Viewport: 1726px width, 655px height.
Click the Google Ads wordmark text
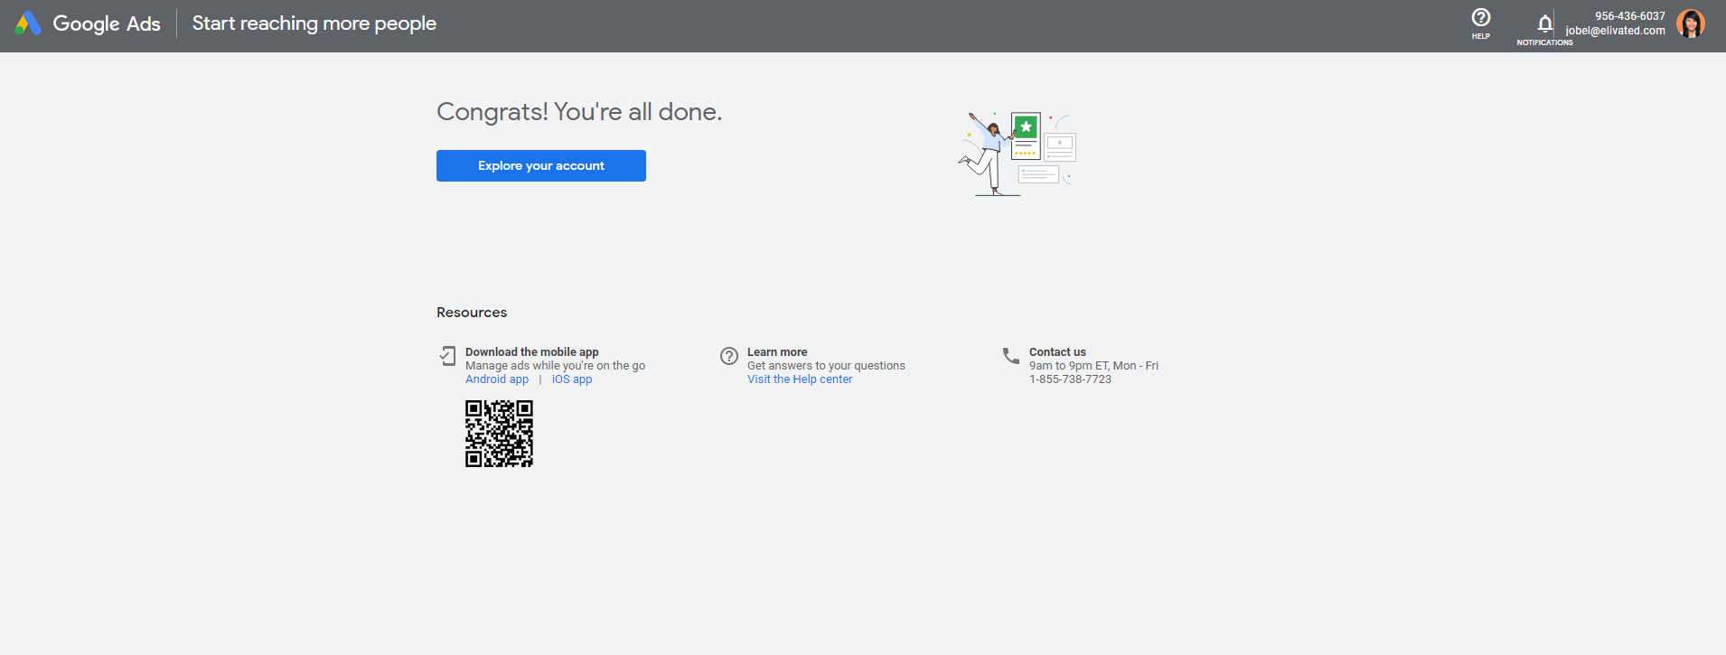[107, 23]
